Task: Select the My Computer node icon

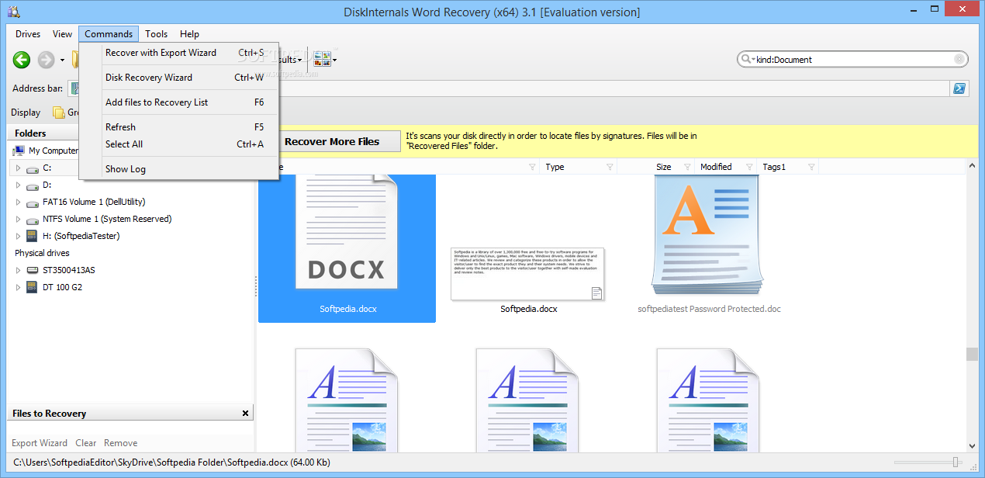Action: (x=19, y=151)
